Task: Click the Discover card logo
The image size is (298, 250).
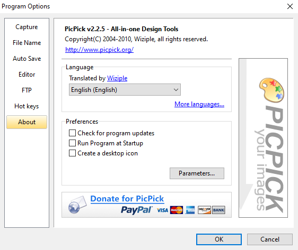Action: coord(204,210)
